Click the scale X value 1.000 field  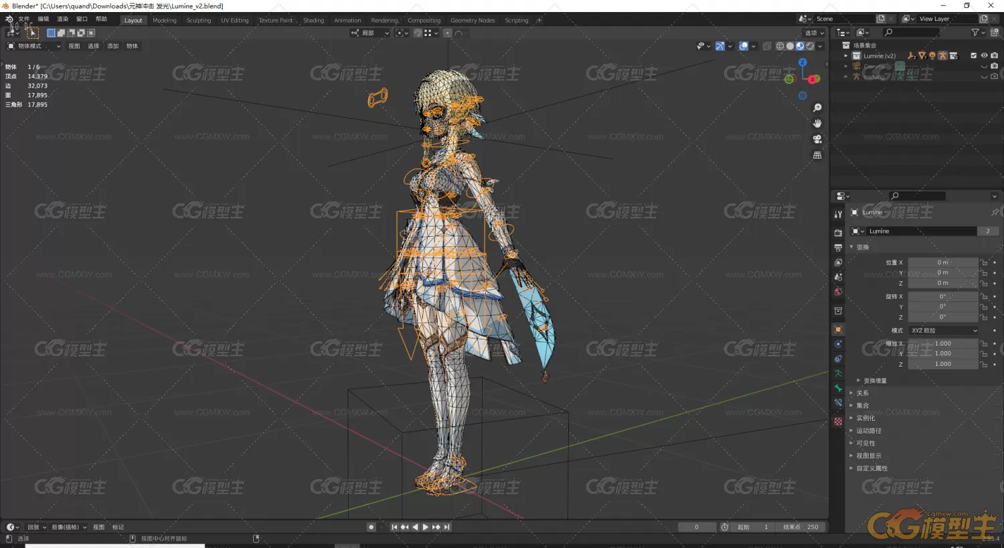[943, 344]
